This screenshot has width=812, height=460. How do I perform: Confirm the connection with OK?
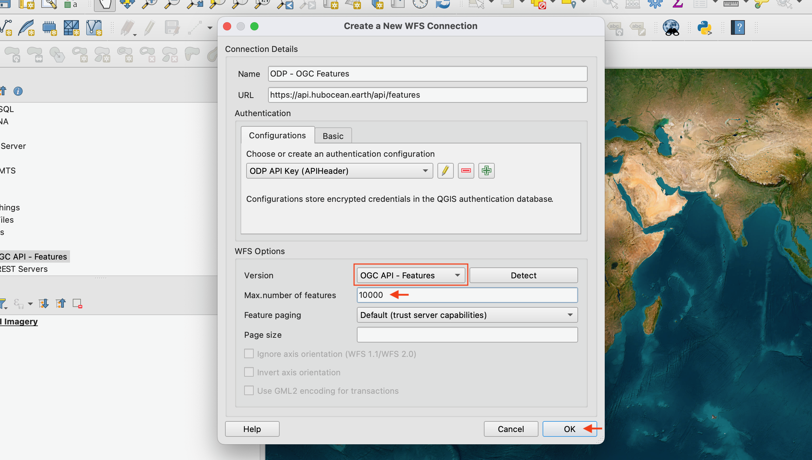coord(569,429)
